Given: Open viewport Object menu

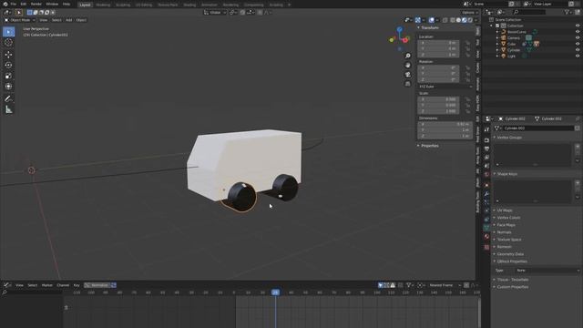Looking at the screenshot, I should (x=81, y=20).
